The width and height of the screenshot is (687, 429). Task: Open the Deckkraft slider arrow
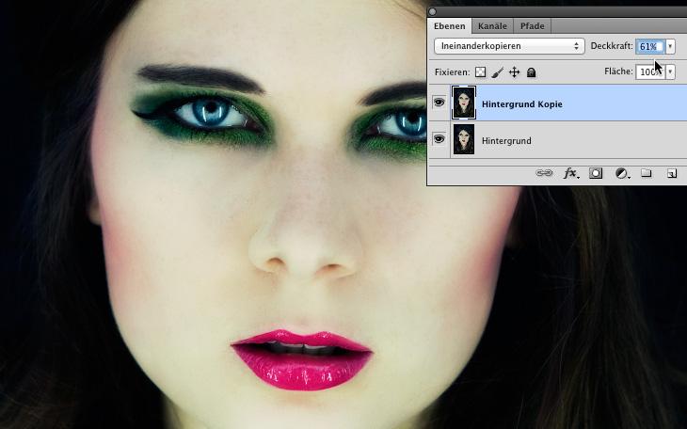(670, 46)
